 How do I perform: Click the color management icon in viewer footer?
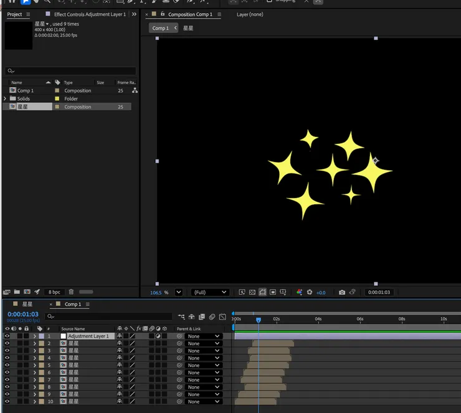point(299,292)
